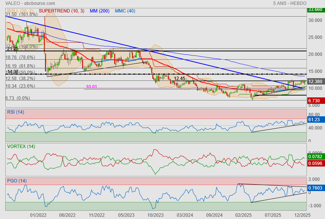Image resolution: width=325 pixels, height=219 pixels.
Task: Click the green 33.660 price tag
Action: pyautogui.click(x=315, y=9)
